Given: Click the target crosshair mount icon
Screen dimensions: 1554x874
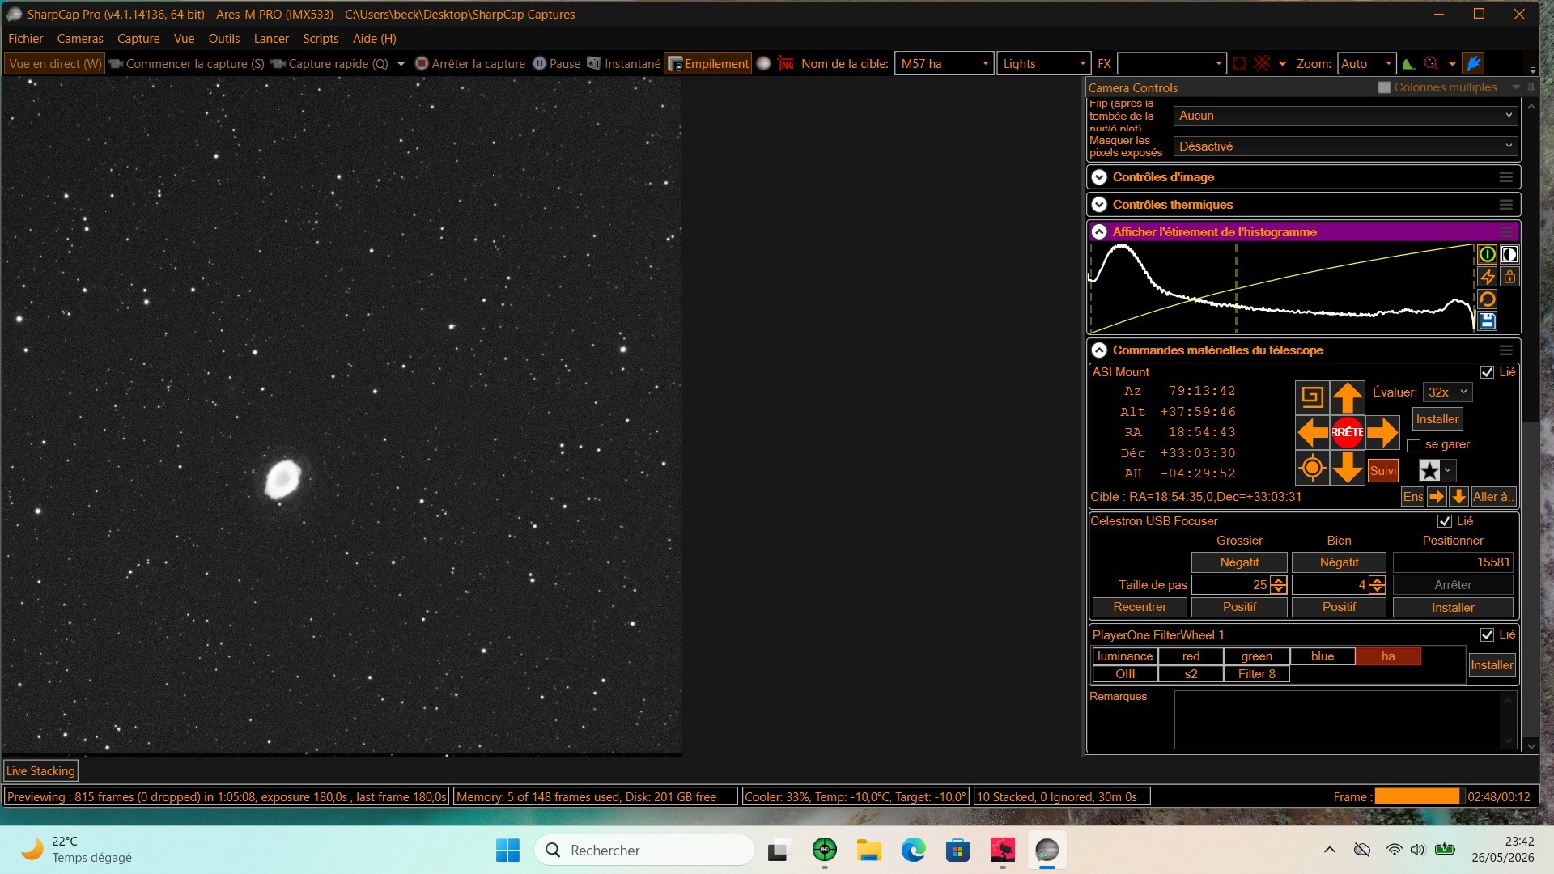Looking at the screenshot, I should 1312,469.
